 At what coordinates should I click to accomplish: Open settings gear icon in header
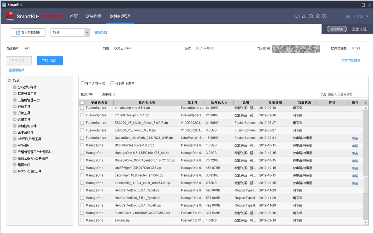318,16
